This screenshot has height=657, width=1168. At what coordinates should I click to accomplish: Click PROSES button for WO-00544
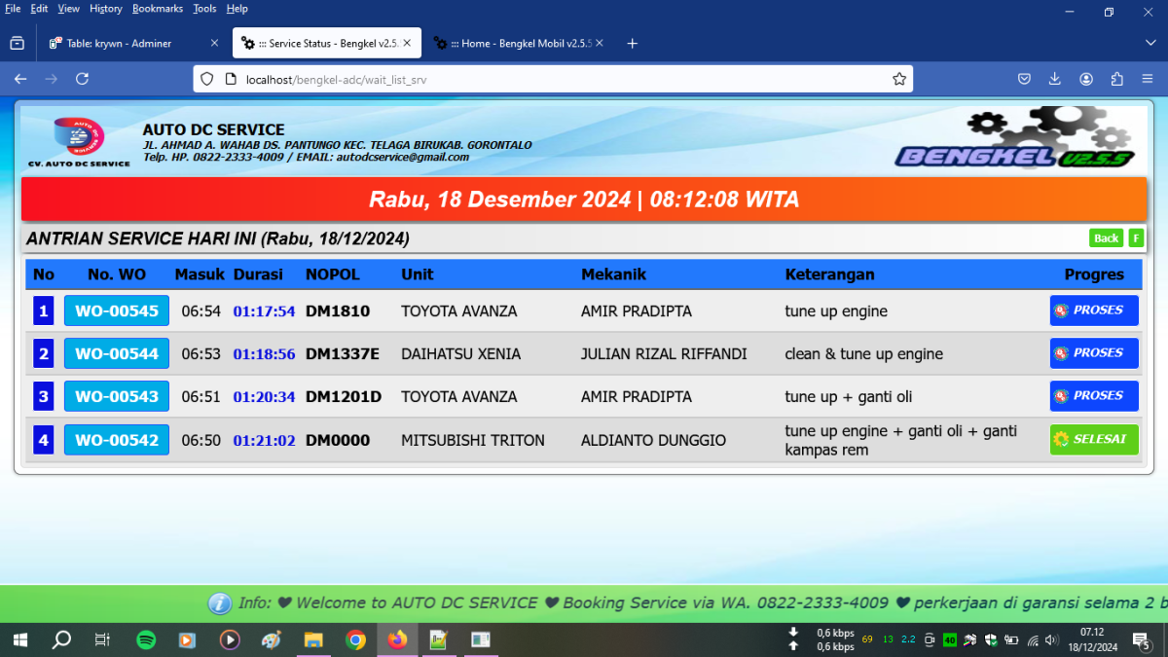[x=1094, y=353]
